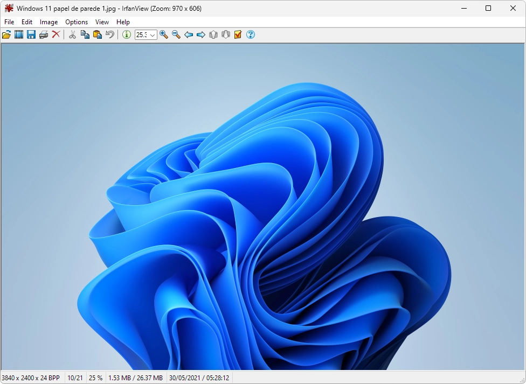Click the Previous page up-arrow icon

pyautogui.click(x=213, y=34)
